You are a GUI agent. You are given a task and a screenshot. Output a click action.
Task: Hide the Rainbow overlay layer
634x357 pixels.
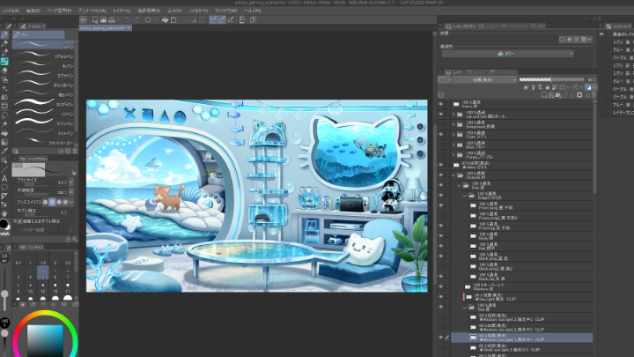(441, 286)
